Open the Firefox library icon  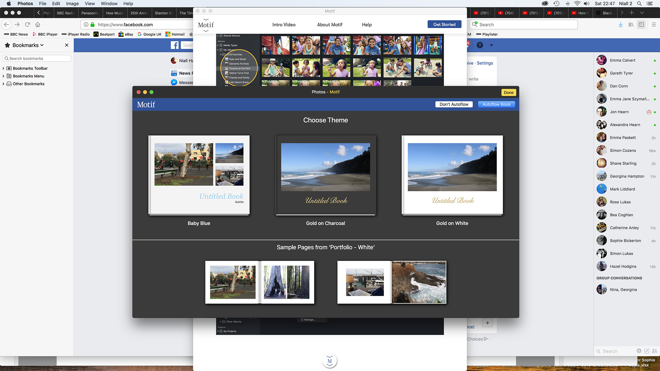pyautogui.click(x=631, y=24)
